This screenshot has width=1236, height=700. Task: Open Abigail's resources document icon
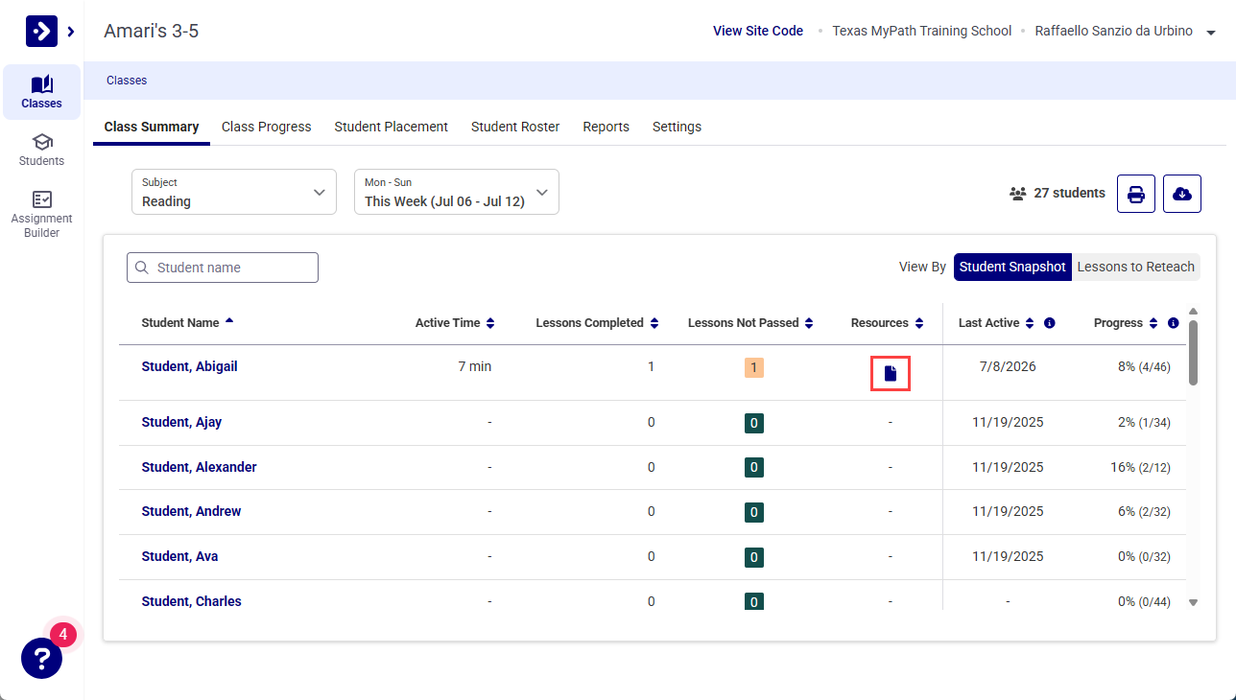891,373
